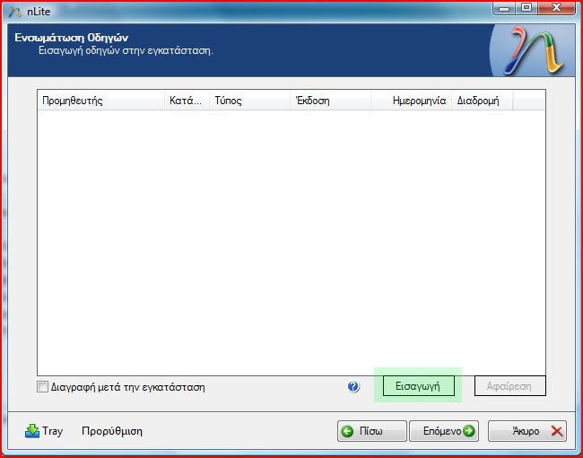The height and width of the screenshot is (458, 583).
Task: Open the Προρύθμιση preset menu
Action: (111, 431)
